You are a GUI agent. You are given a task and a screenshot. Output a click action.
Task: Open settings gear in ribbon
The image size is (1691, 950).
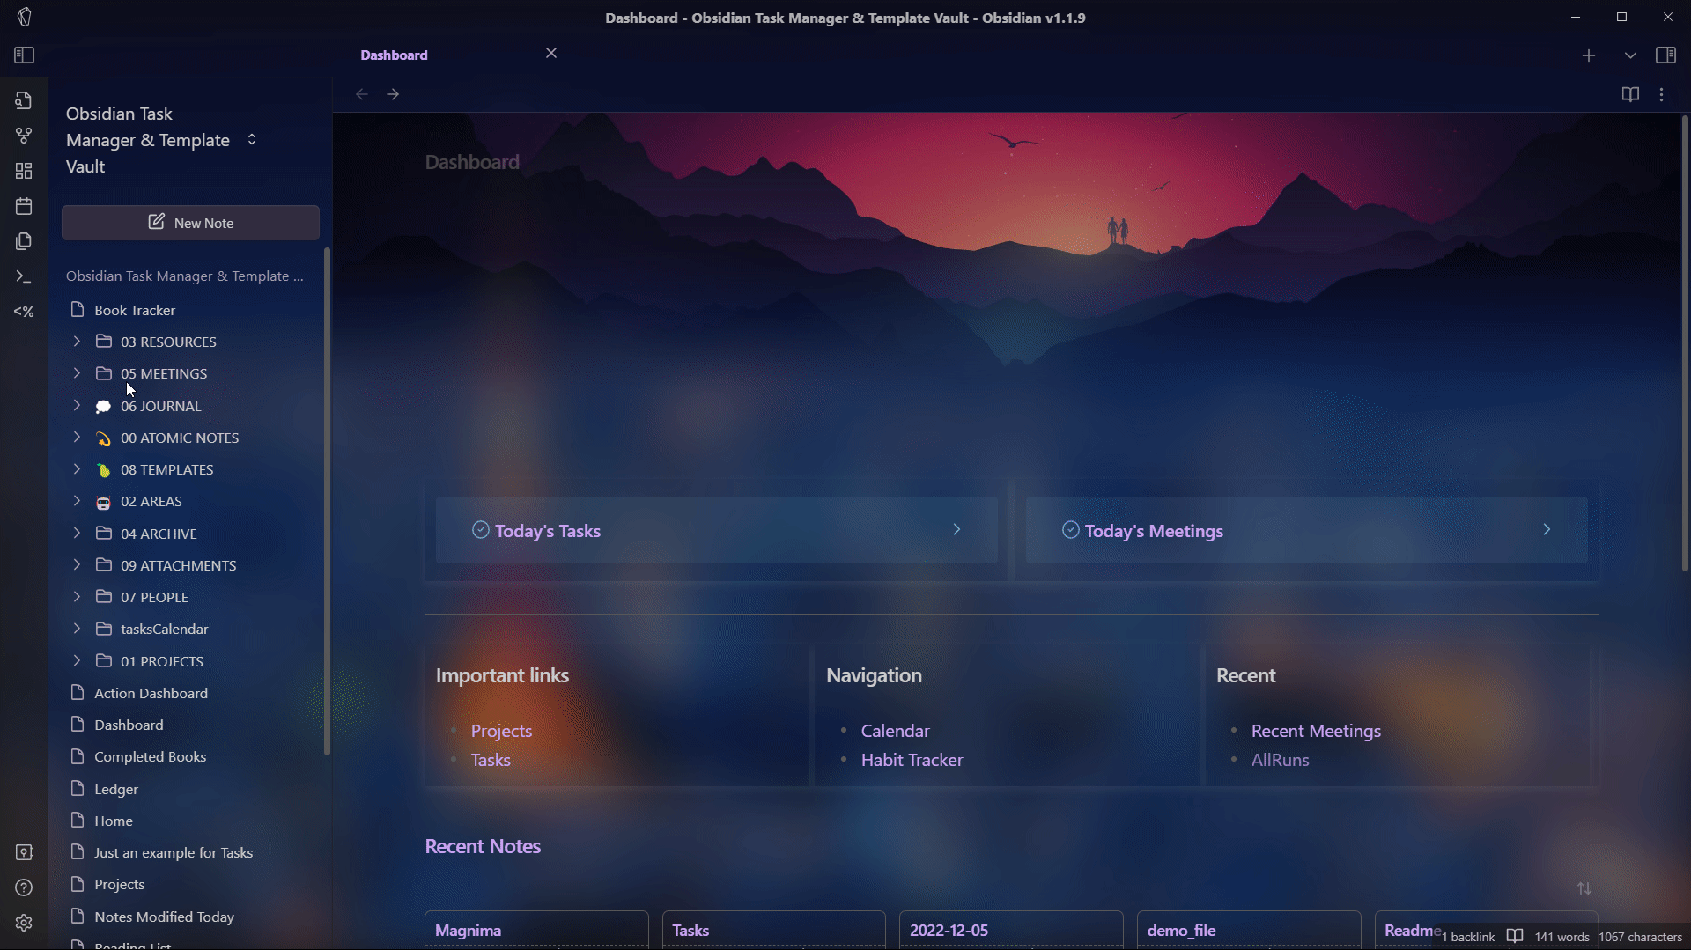click(x=24, y=923)
